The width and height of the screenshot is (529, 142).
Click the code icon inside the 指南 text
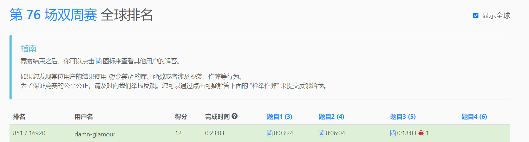point(99,61)
